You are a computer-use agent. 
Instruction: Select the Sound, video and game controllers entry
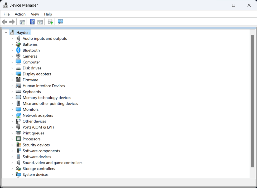click(x=52, y=162)
